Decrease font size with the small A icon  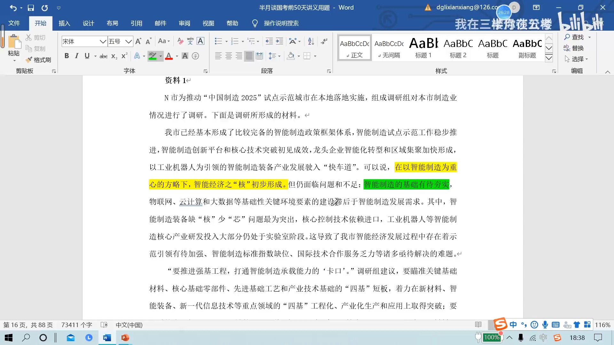point(148,41)
